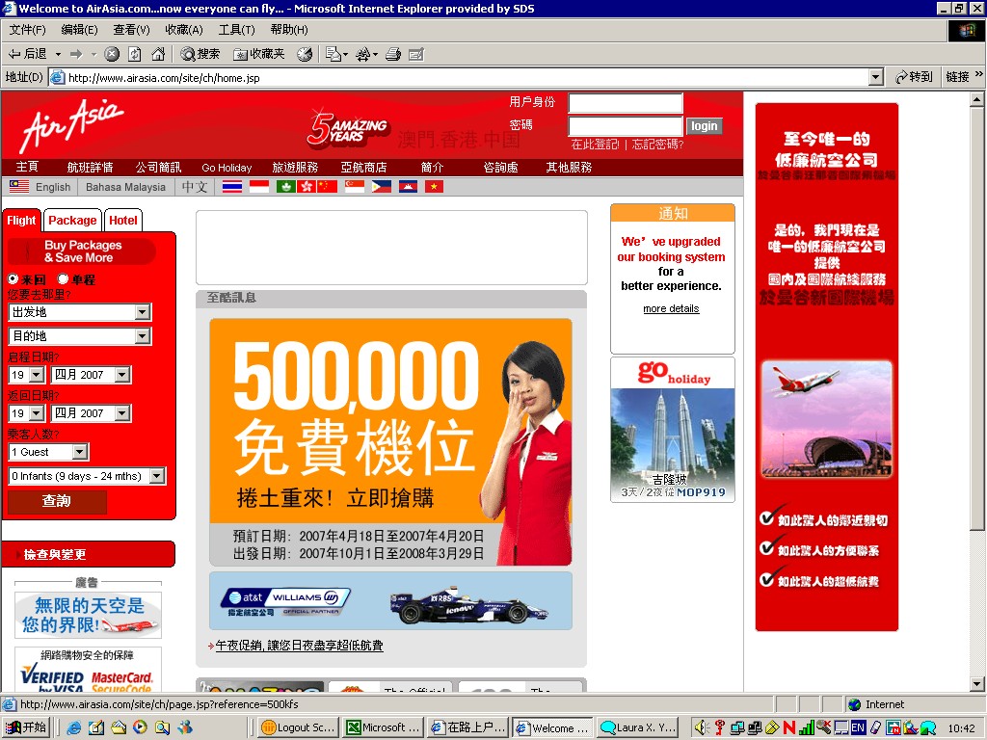Viewport: 987px width, 740px height.
Task: Click the Back arrow in the browser toolbar
Action: (x=26, y=54)
